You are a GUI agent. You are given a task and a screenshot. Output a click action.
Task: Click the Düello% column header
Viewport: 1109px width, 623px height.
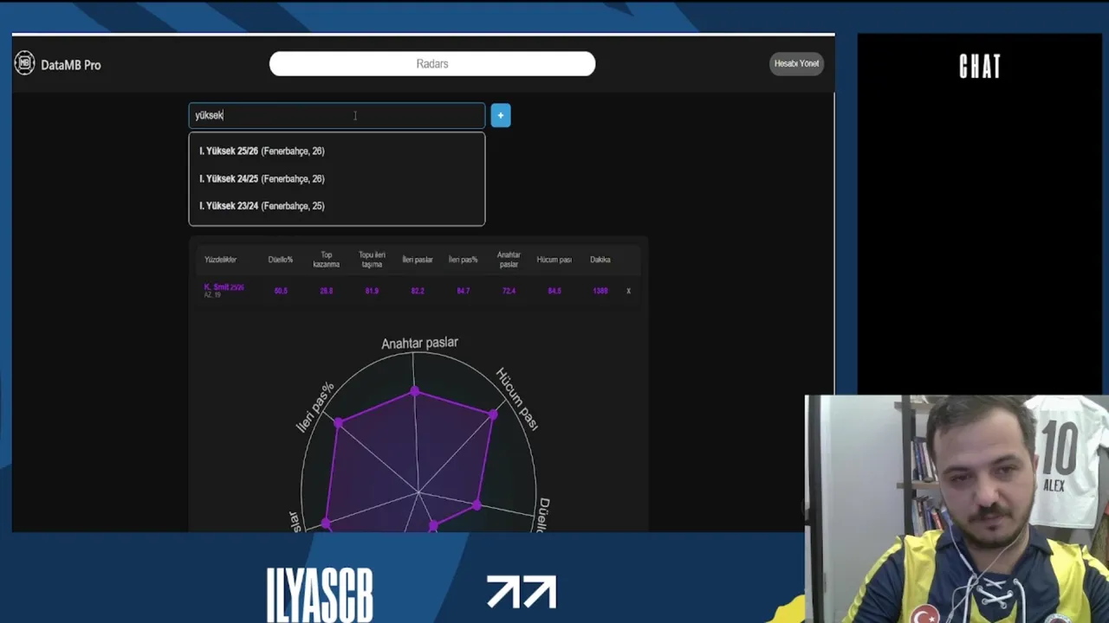pyautogui.click(x=281, y=260)
